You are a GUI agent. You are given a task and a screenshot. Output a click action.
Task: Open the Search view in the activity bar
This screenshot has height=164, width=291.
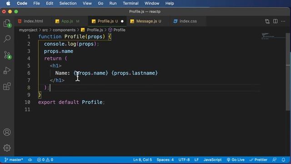7,39
